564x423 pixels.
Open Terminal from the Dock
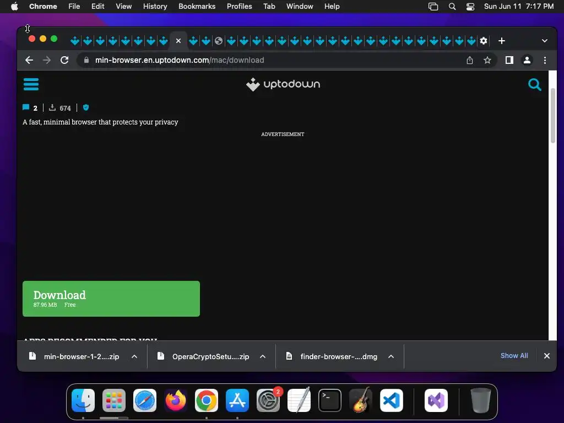[330, 400]
